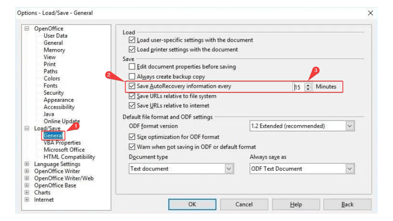
Task: Select General under OpenOffice
Action: (53, 43)
